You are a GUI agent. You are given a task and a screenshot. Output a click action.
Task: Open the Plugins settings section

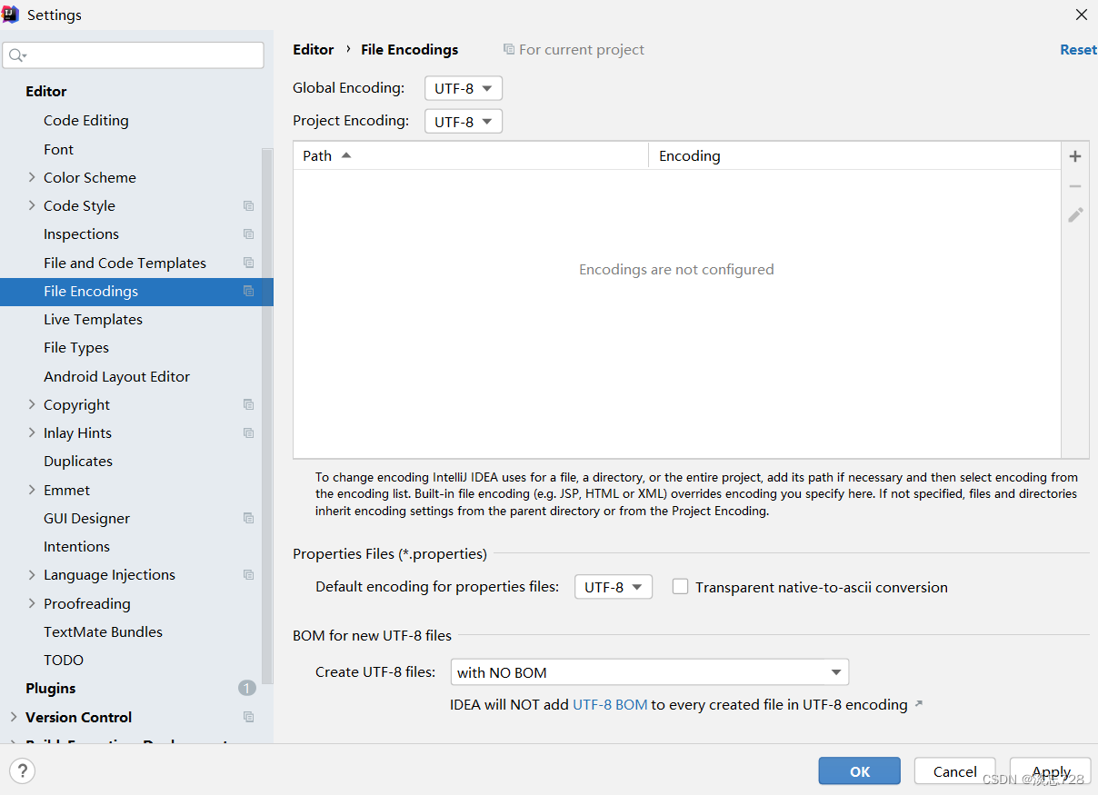click(x=51, y=688)
